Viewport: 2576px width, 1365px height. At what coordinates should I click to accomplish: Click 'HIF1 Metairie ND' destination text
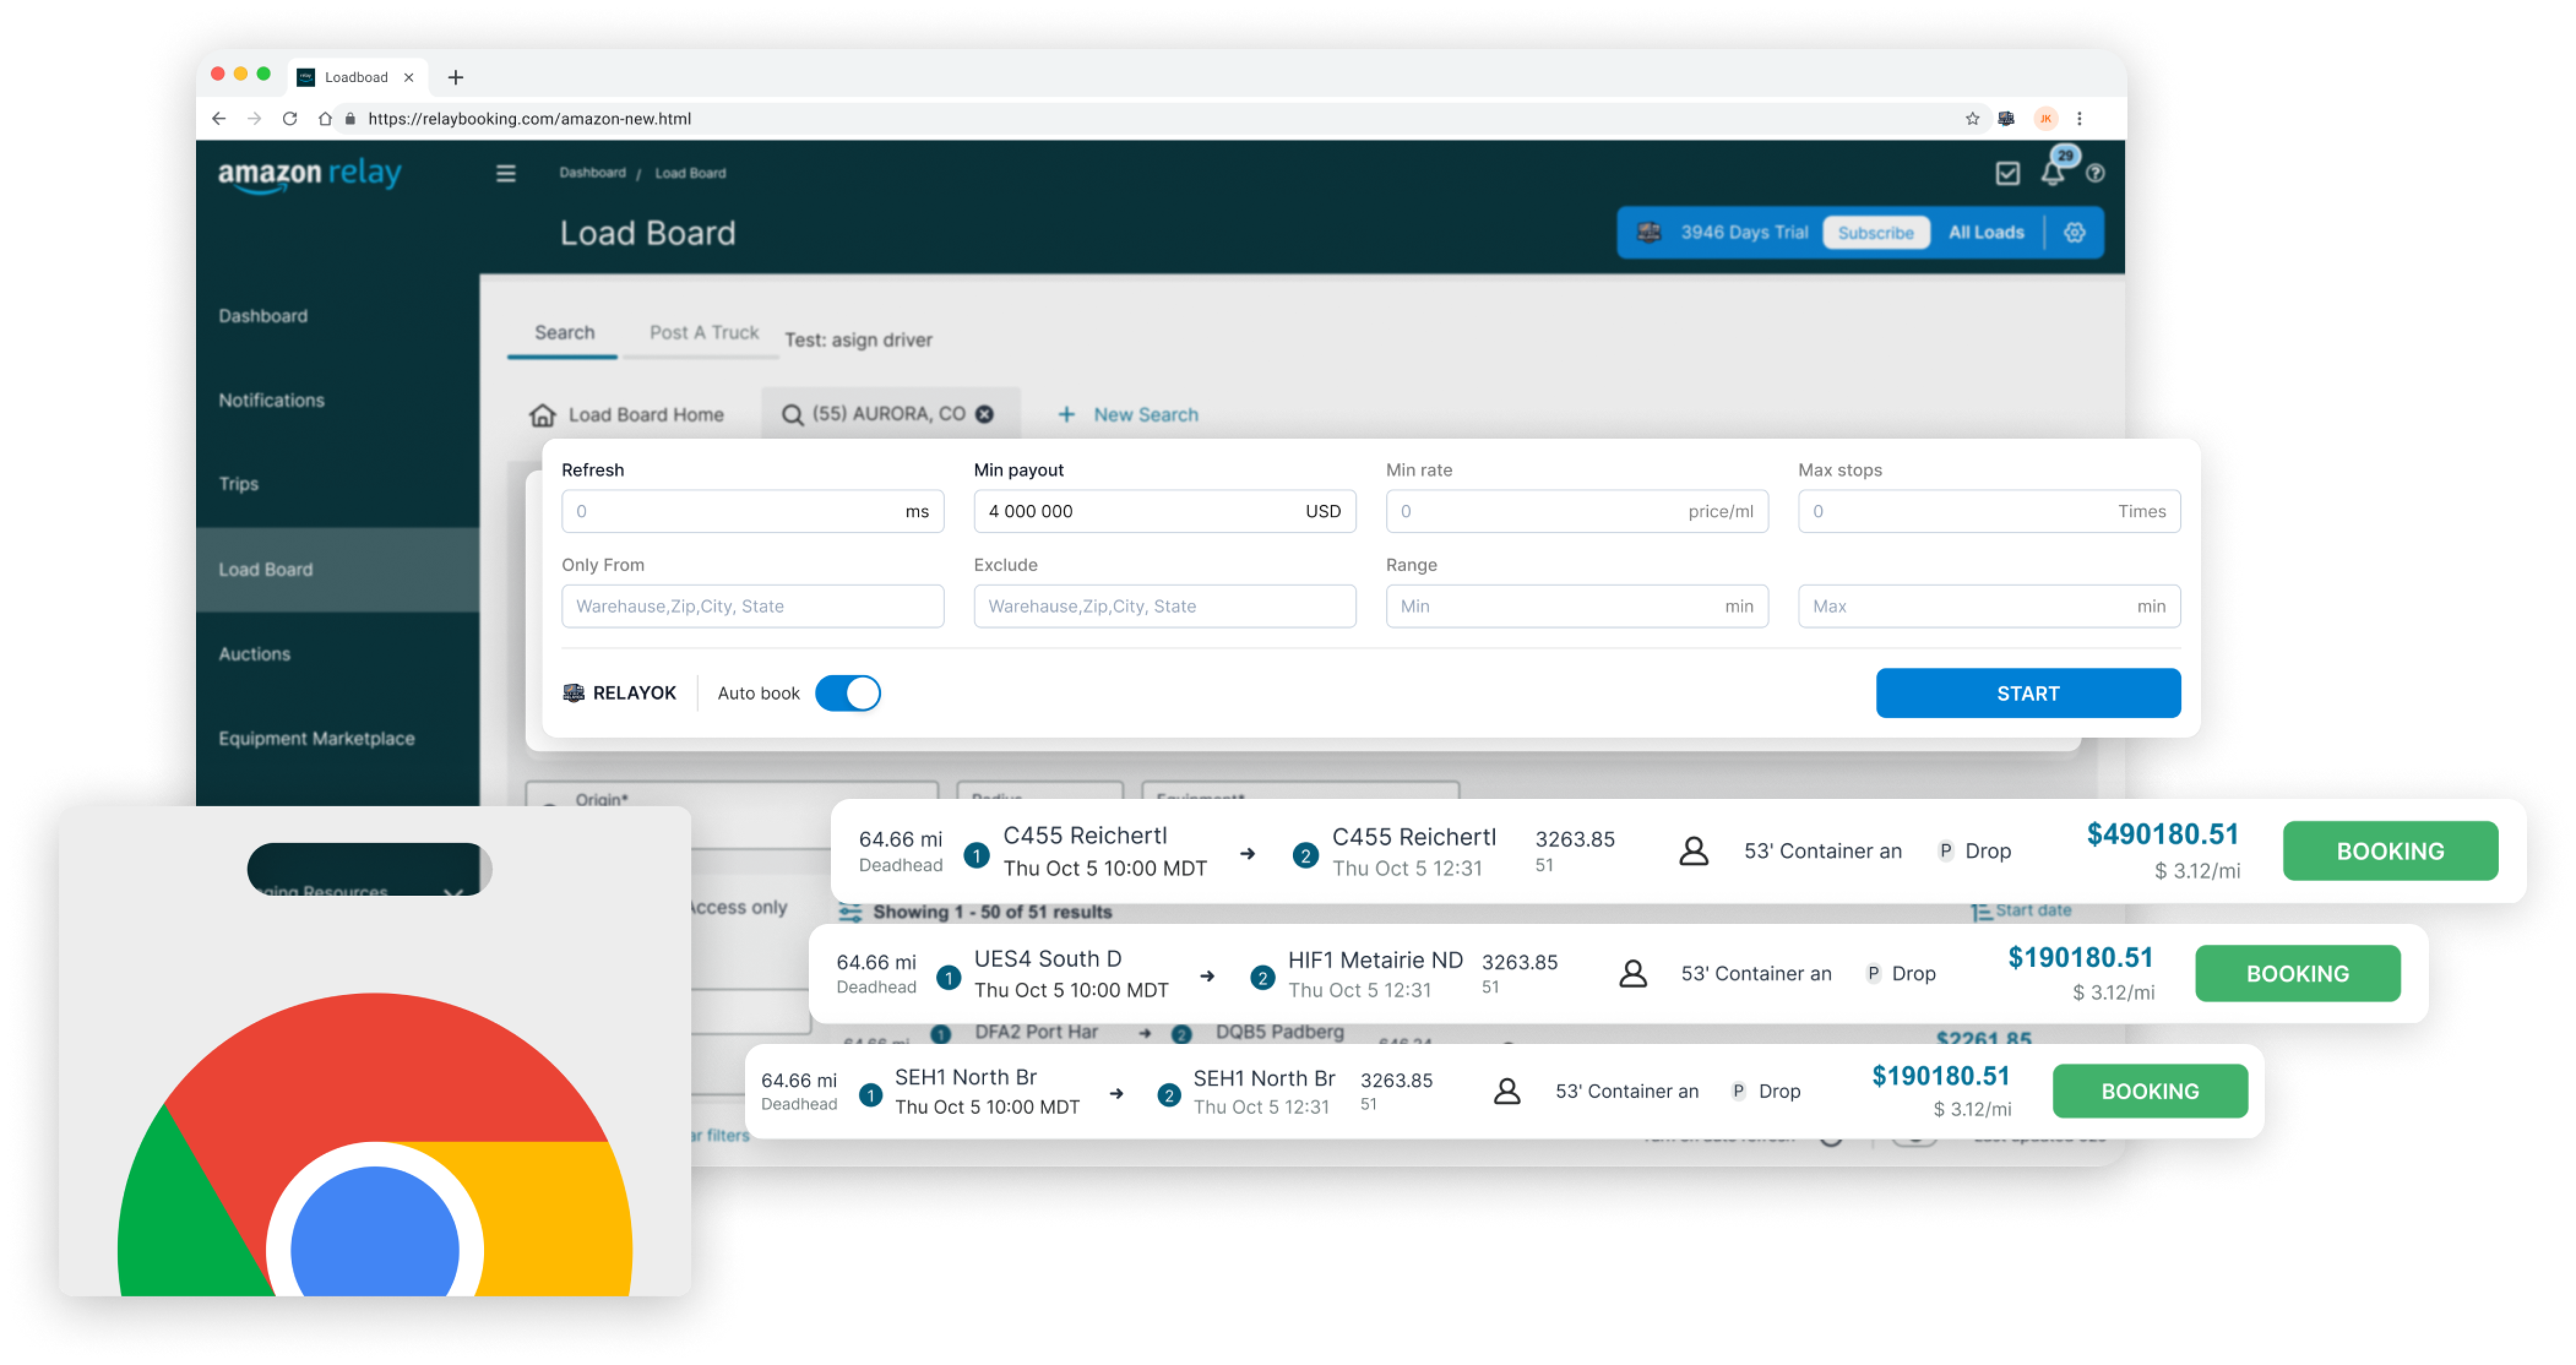(1375, 960)
